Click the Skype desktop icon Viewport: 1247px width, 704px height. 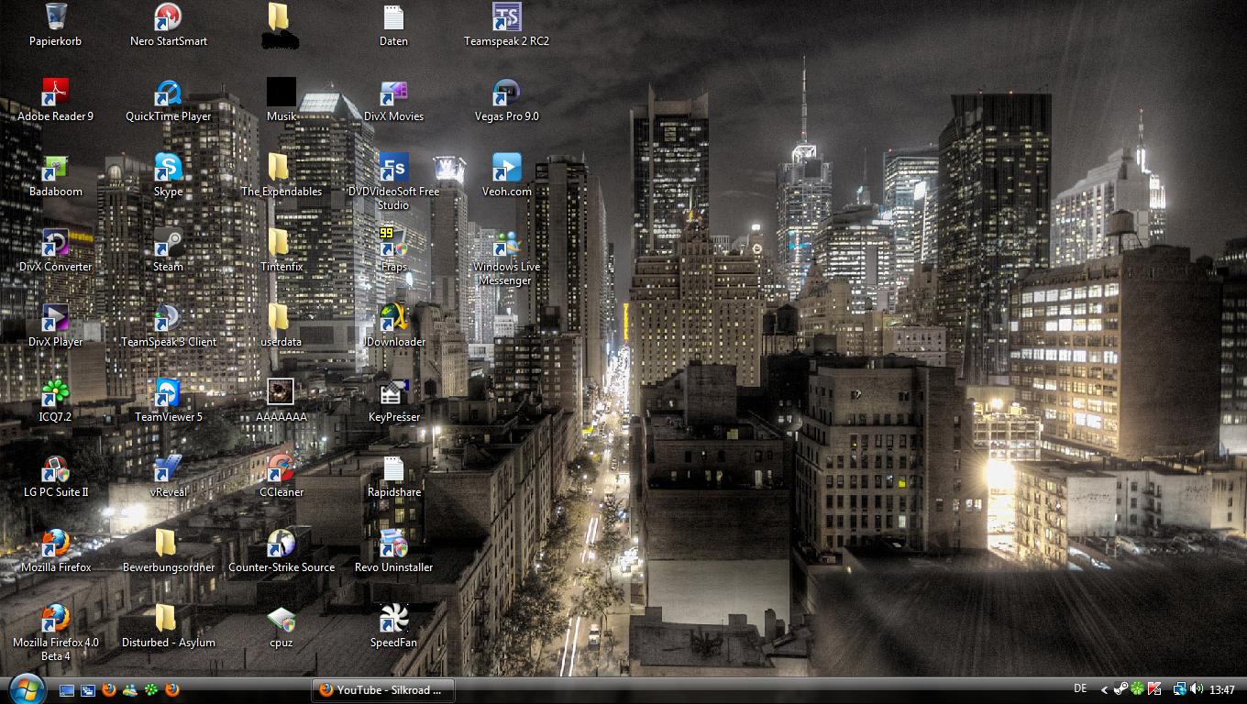coord(168,168)
